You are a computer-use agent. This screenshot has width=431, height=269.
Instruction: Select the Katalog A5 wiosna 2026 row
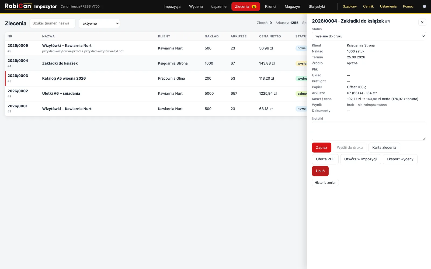(156, 79)
